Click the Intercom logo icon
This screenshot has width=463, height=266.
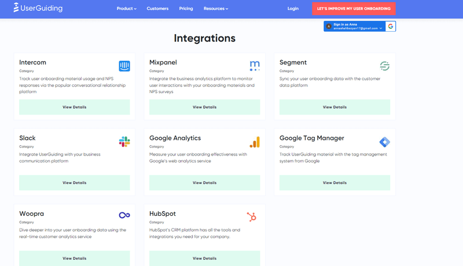point(124,66)
